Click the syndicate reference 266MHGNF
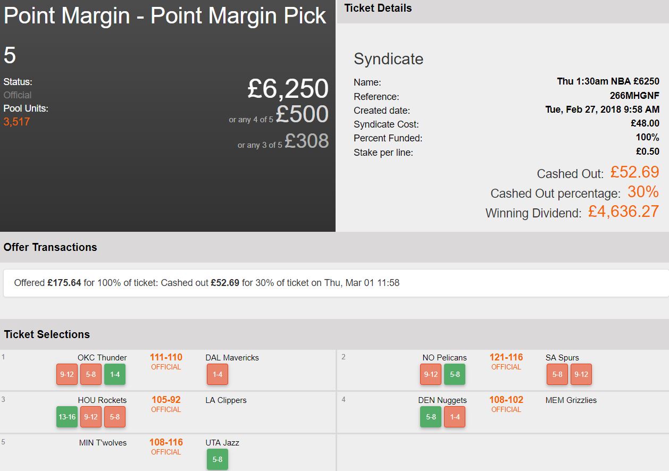Viewport: 669px width, 471px height. (634, 96)
